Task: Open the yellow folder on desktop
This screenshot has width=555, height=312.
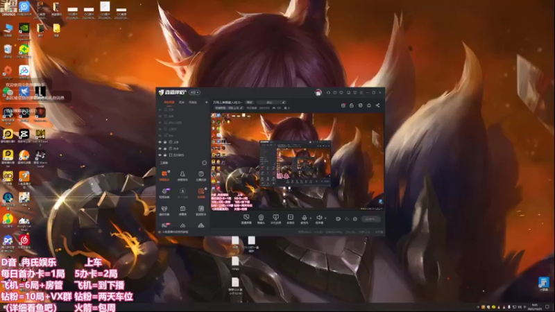Action: click(57, 30)
